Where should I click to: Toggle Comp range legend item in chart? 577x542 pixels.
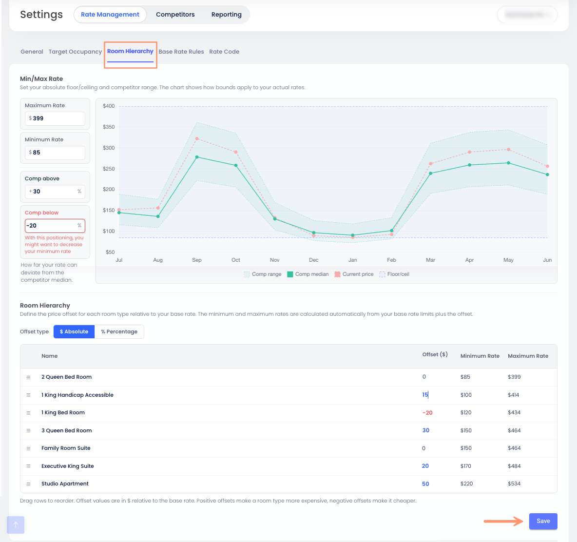tap(262, 274)
